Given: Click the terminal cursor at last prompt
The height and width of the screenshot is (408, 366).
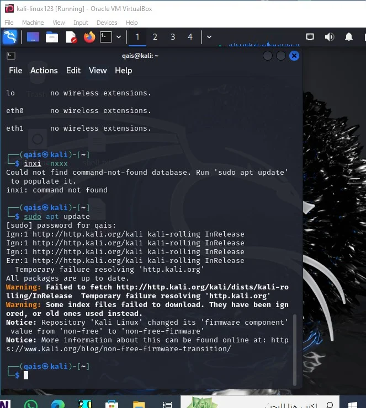Looking at the screenshot, I should 26,375.
